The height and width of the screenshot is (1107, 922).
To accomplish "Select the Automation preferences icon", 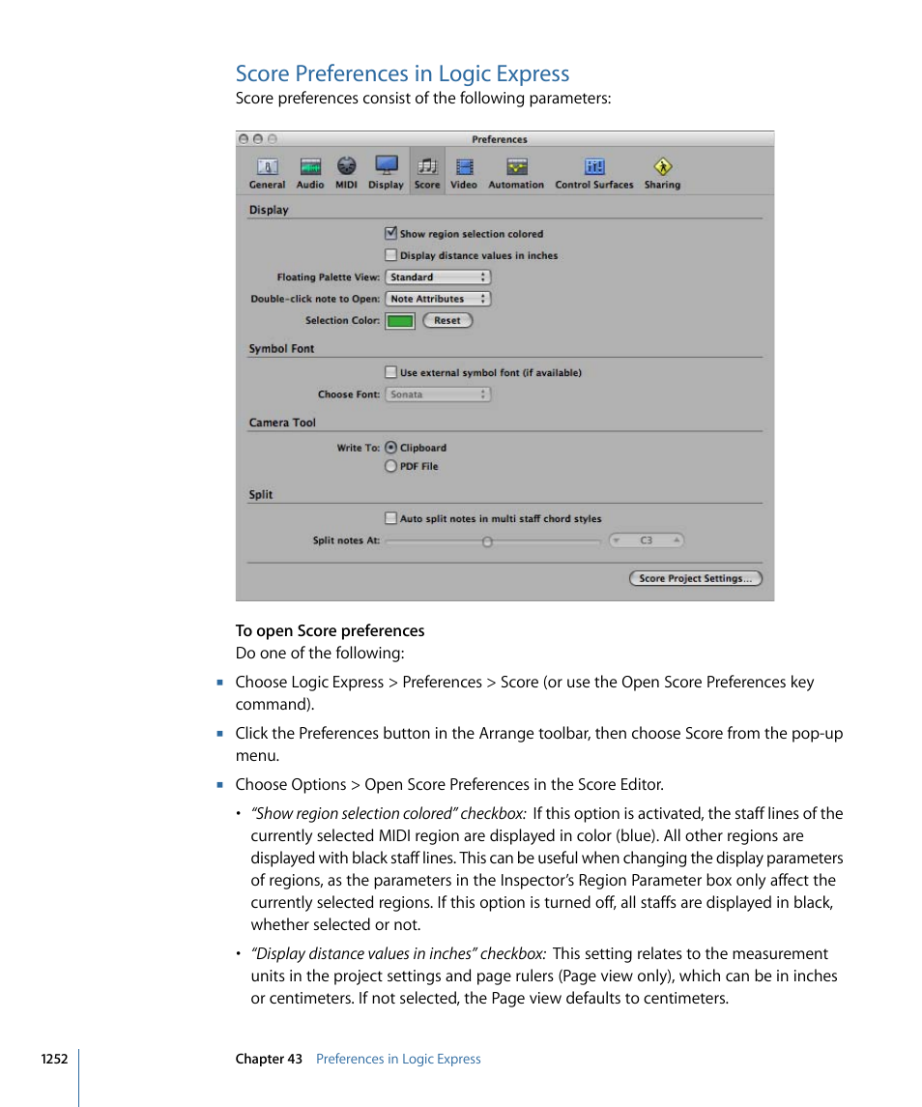I will click(516, 171).
